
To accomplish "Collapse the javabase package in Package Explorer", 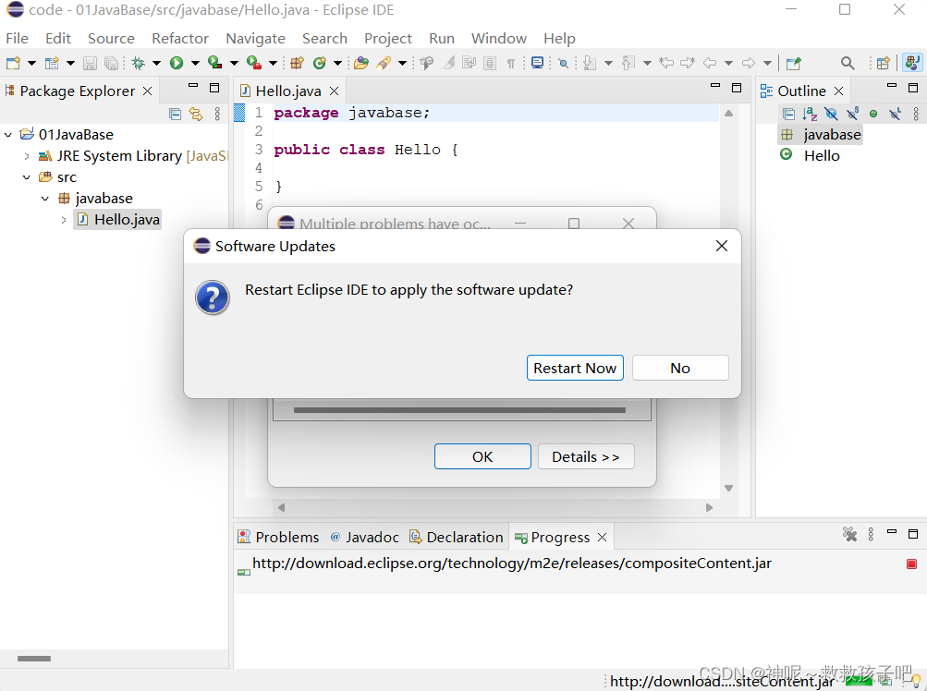I will coord(44,198).
